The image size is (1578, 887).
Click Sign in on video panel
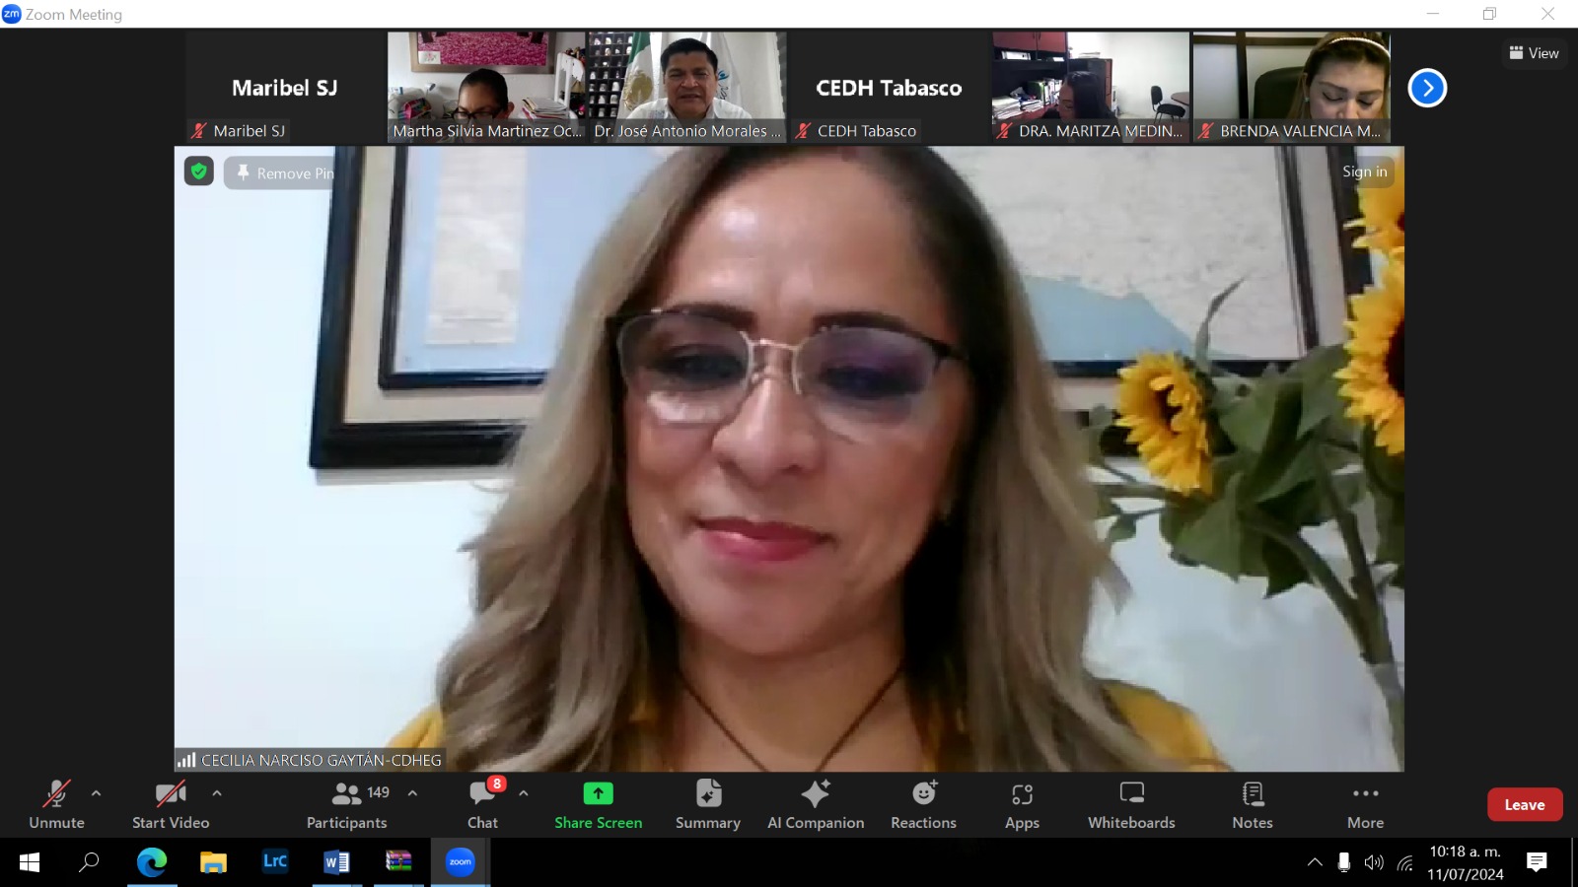point(1365,171)
